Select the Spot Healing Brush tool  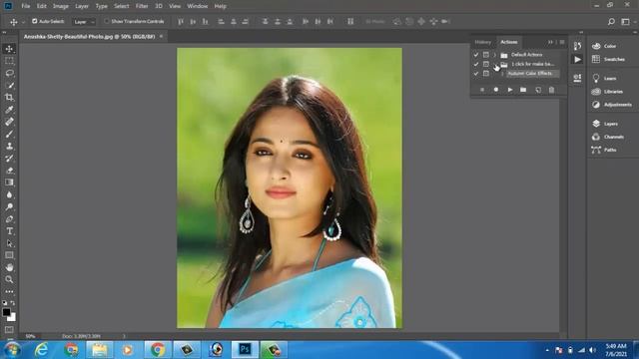click(9, 122)
